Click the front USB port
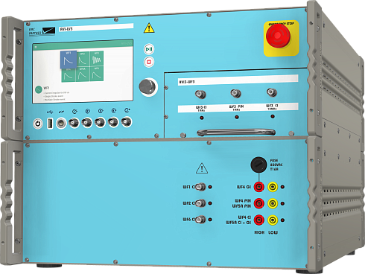365x274 pixels. click(x=50, y=124)
